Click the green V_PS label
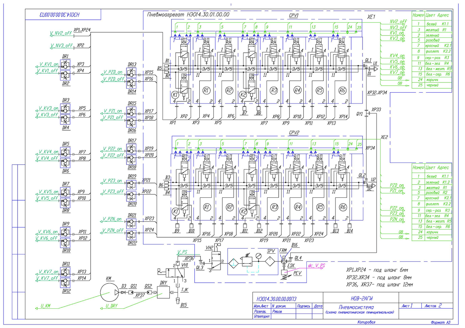465x328 pixels. click(x=182, y=252)
